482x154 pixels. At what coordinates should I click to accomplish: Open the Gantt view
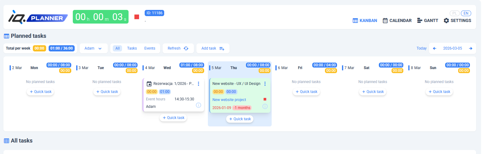point(427,20)
